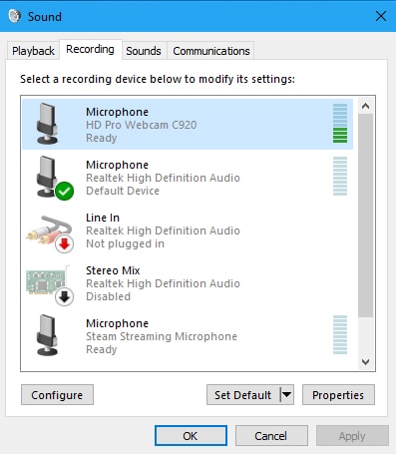Click the HD Pro Webcam C920 level meter

coord(340,123)
